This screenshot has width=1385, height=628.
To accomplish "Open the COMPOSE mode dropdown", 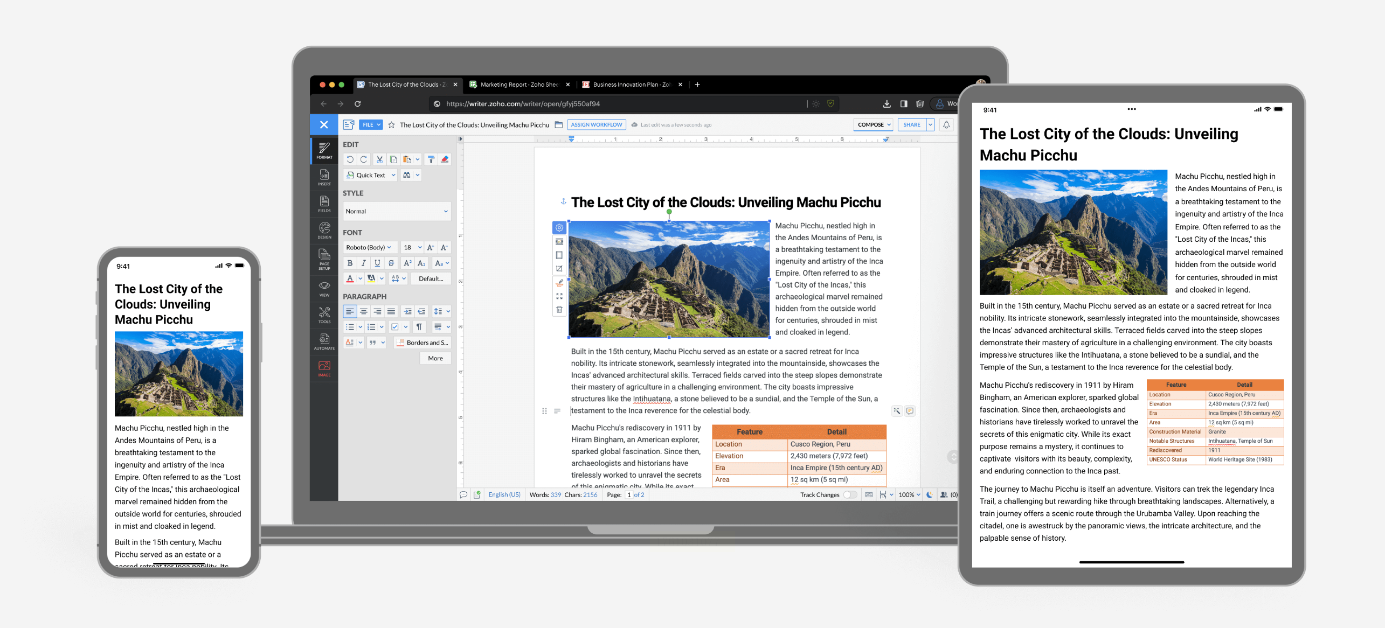I will point(873,124).
